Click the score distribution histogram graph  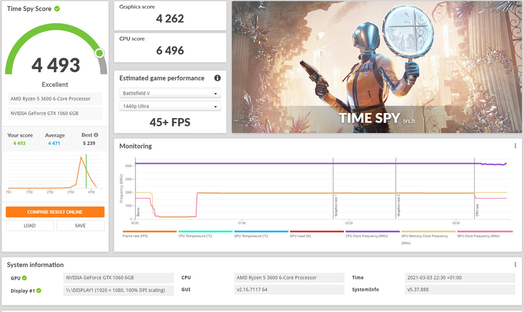[55, 172]
